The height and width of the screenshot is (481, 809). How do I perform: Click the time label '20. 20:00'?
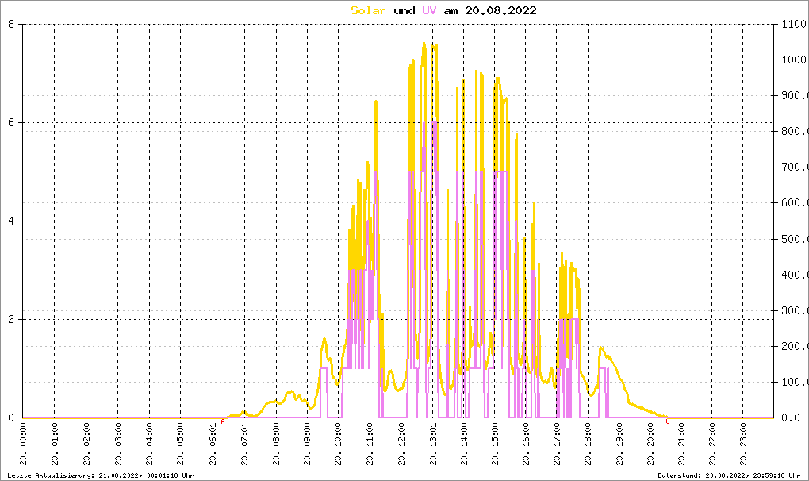(650, 444)
